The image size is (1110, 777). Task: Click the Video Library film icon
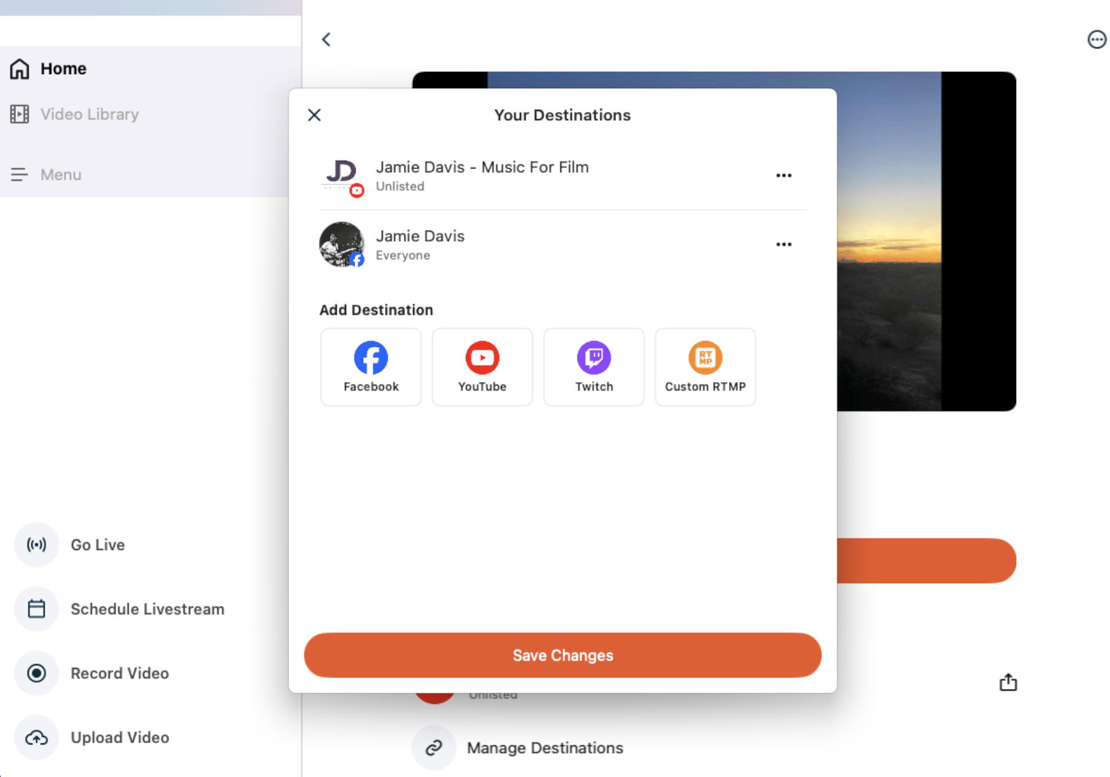coord(20,114)
